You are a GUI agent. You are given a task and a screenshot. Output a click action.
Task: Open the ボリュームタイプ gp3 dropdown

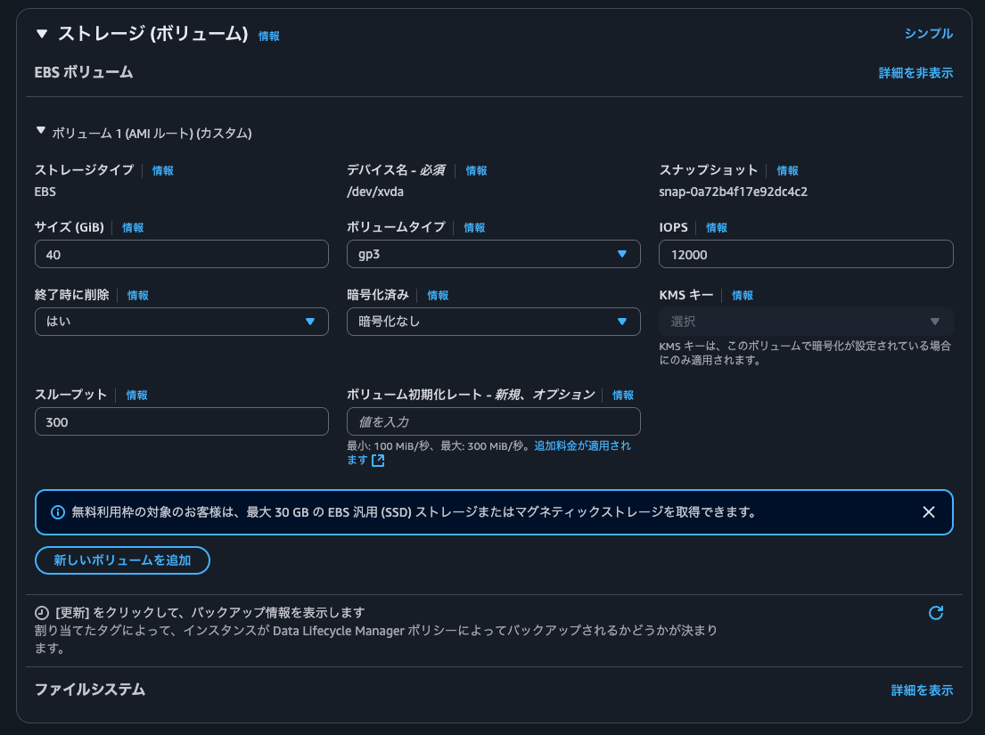[x=493, y=255]
